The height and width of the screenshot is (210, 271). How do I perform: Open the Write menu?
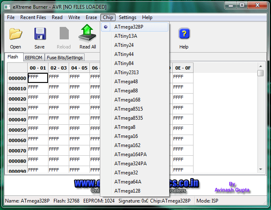click(74, 17)
